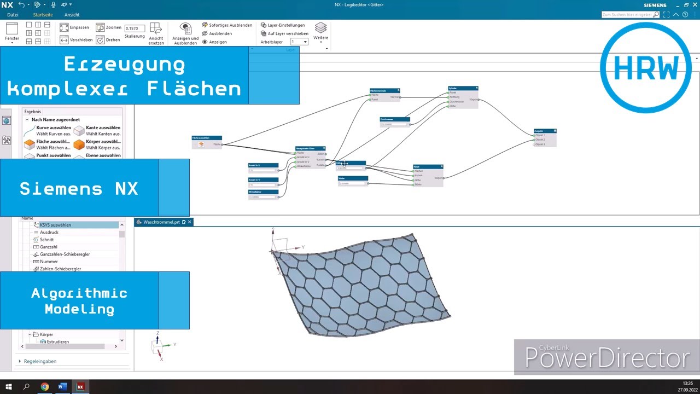This screenshot has width=700, height=394.
Task: Switch to the Startseite tab
Action: pos(43,15)
